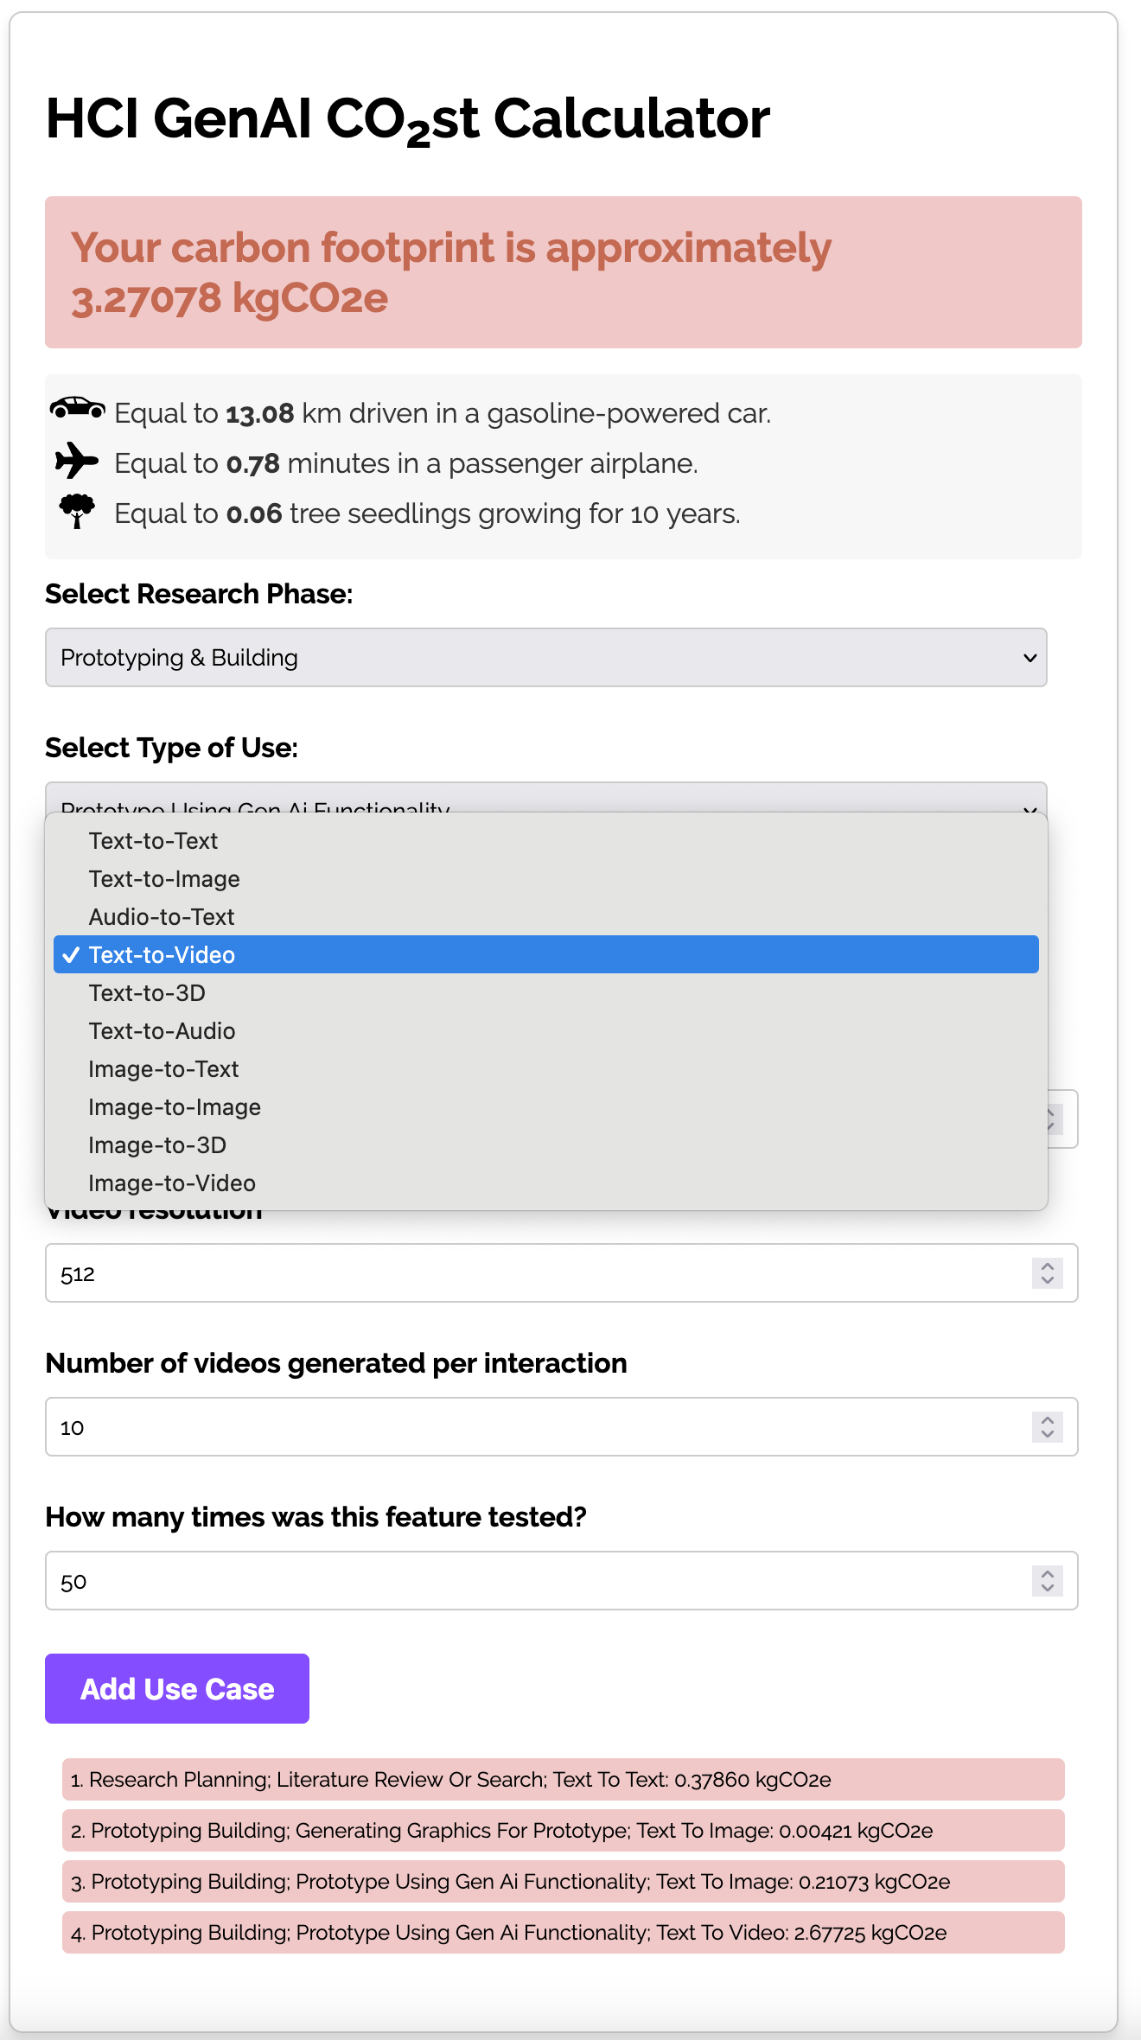Choose Text-to-Audio in the open list

click(x=162, y=1031)
